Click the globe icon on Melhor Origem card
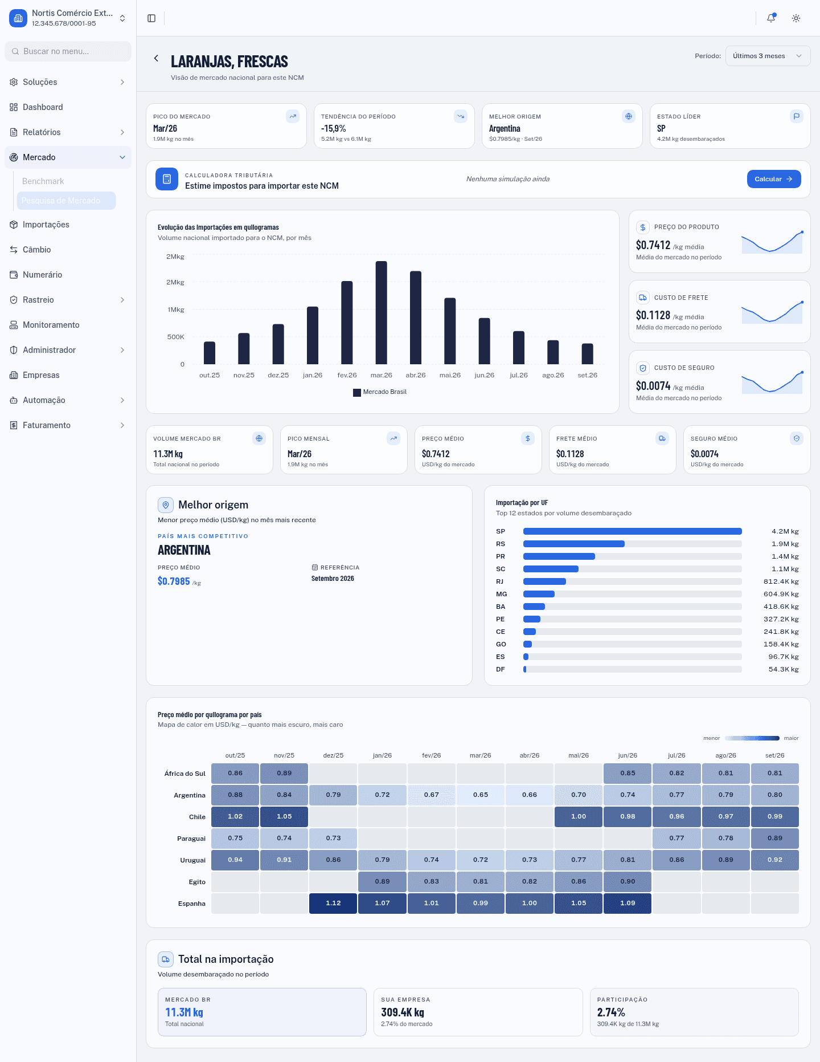This screenshot has height=1062, width=820. (x=629, y=116)
